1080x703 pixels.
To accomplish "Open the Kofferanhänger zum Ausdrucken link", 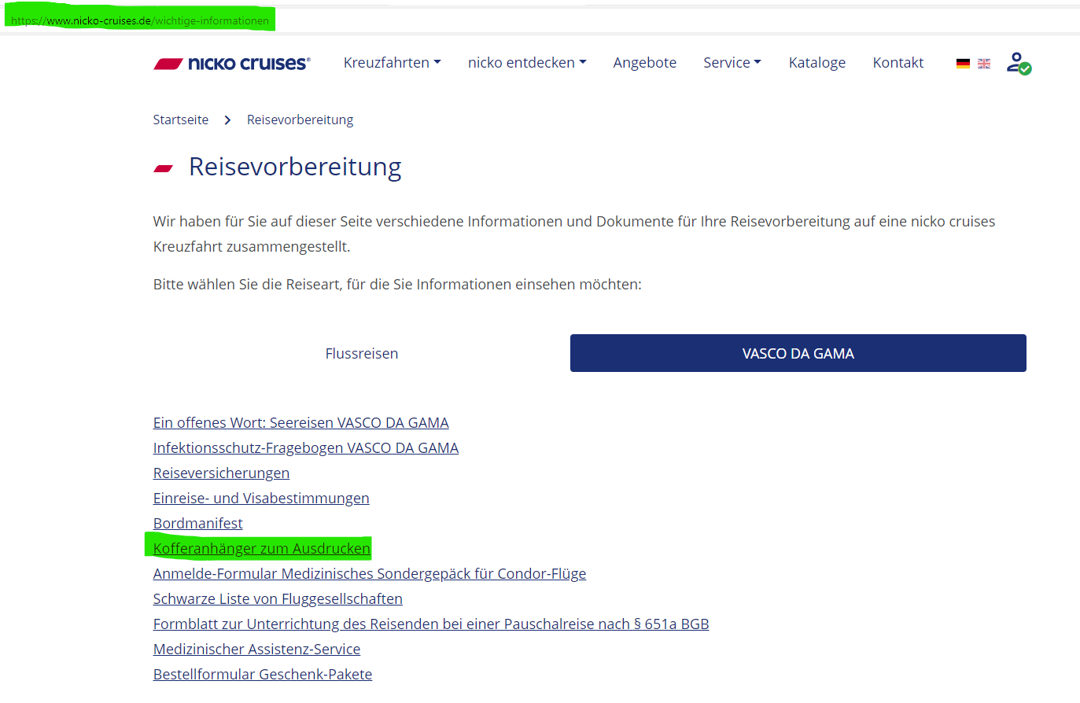I will (x=261, y=549).
